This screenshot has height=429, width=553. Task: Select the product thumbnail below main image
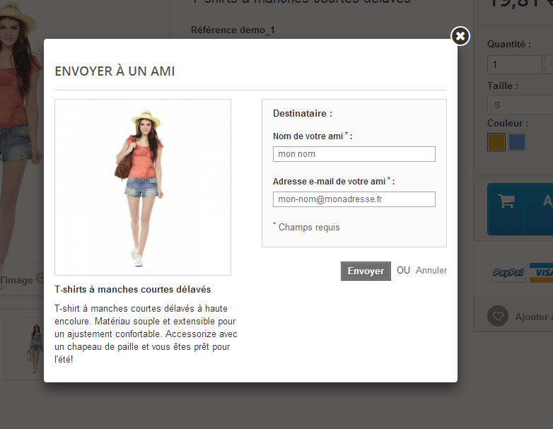(x=24, y=348)
